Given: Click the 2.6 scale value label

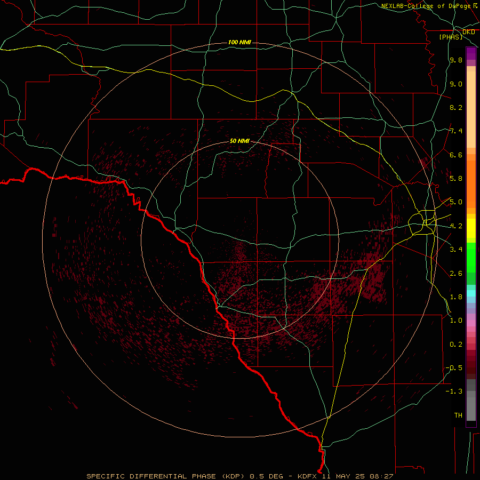Looking at the screenshot, I should 456,274.
